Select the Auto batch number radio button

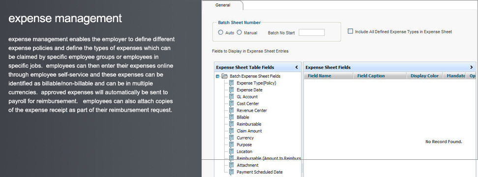[x=220, y=32]
